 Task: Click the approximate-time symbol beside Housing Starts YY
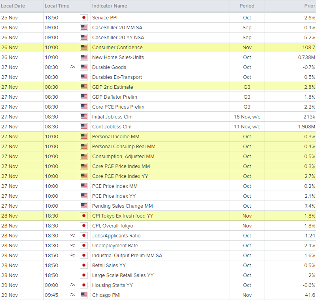[x=72, y=285]
